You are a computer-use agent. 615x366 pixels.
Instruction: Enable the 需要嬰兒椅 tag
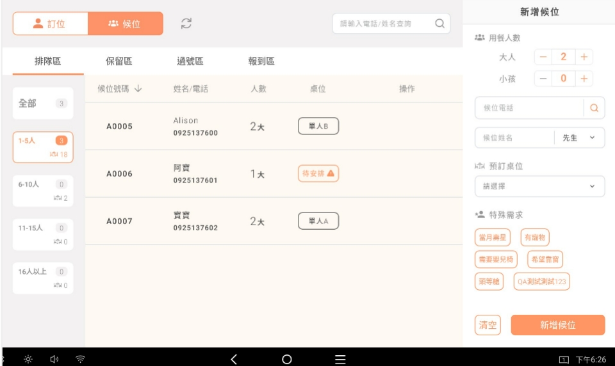pos(496,260)
